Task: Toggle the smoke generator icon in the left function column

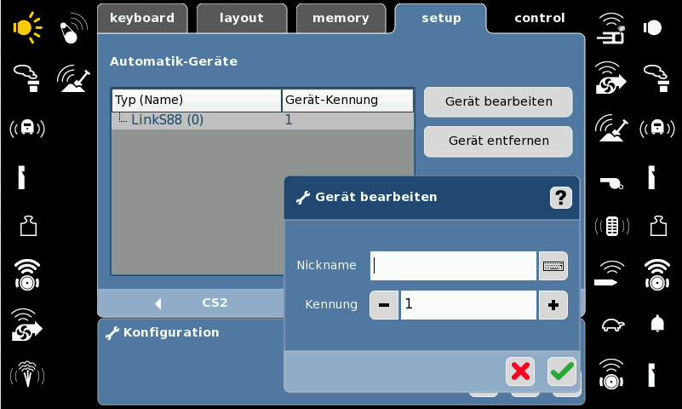Action: click(x=27, y=78)
